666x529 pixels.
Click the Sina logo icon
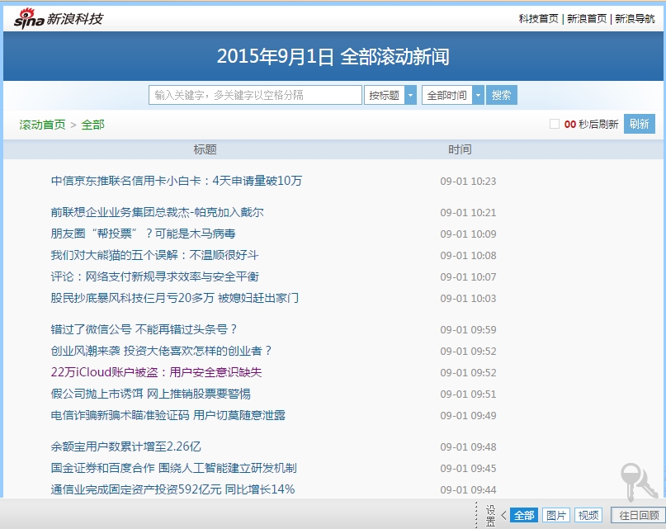pyautogui.click(x=30, y=18)
